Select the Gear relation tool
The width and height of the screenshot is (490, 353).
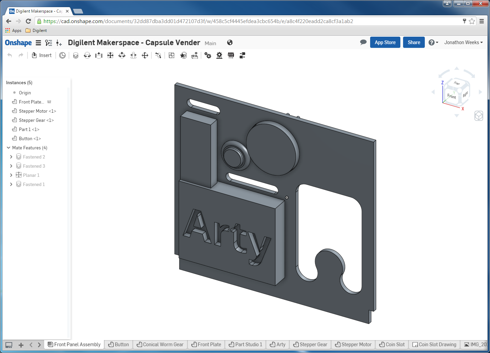(x=208, y=55)
